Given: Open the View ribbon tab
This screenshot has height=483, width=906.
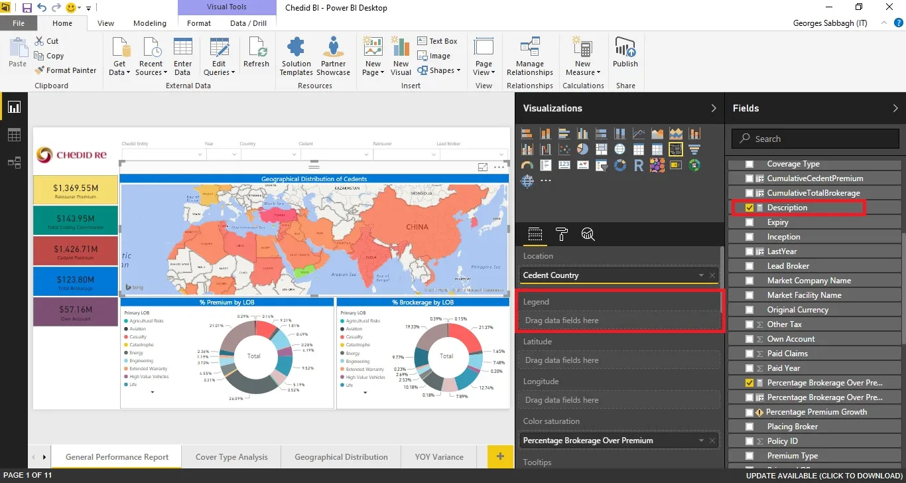Looking at the screenshot, I should click(x=106, y=23).
